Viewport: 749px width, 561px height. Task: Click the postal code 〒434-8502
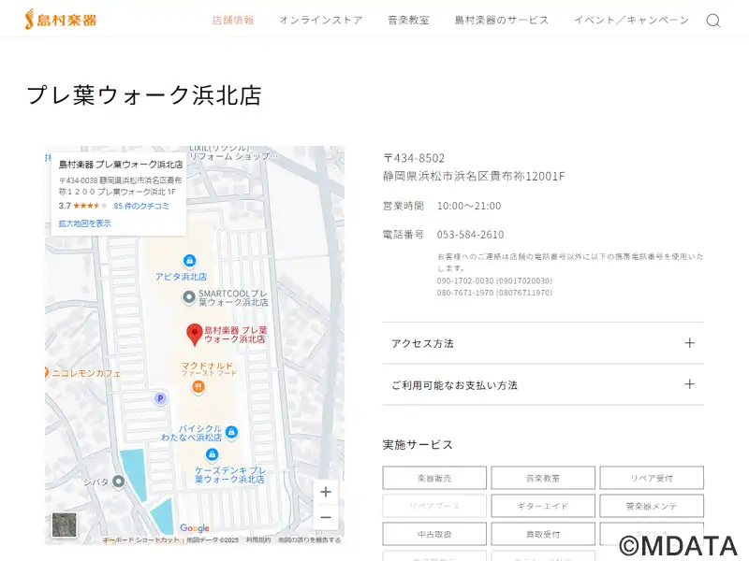[x=414, y=158]
